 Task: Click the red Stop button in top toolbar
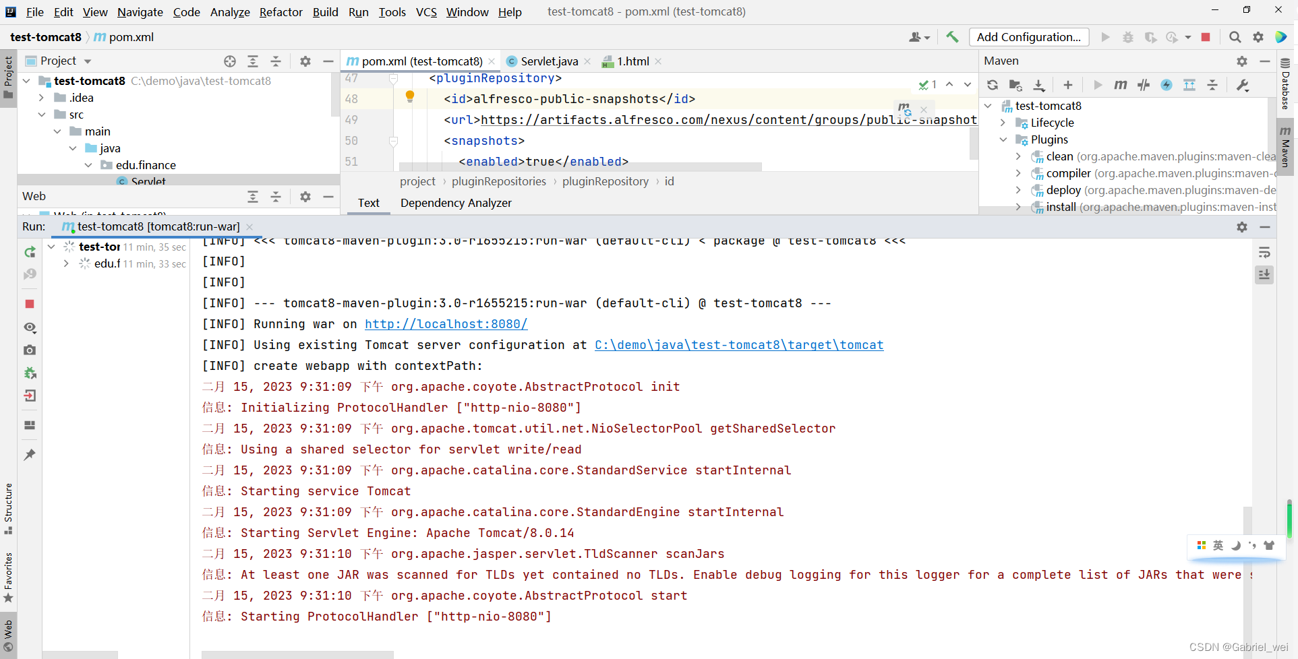click(x=1206, y=37)
